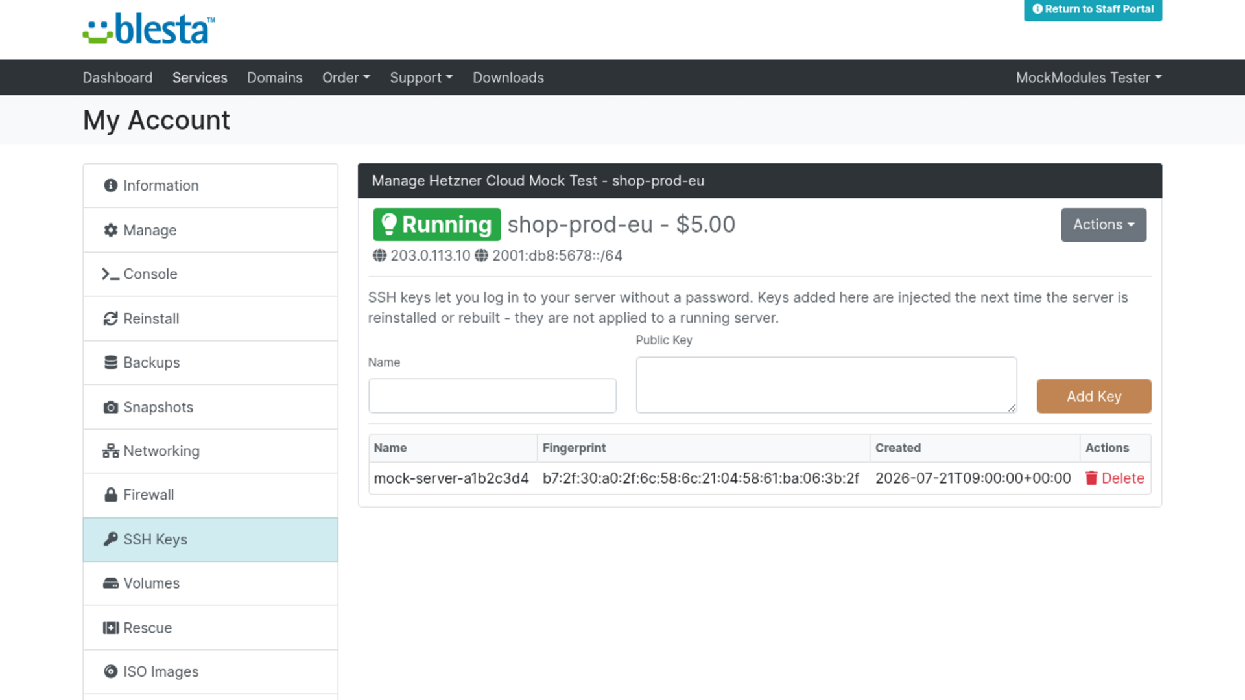Click info icon on Return to Staff Portal

(1037, 9)
